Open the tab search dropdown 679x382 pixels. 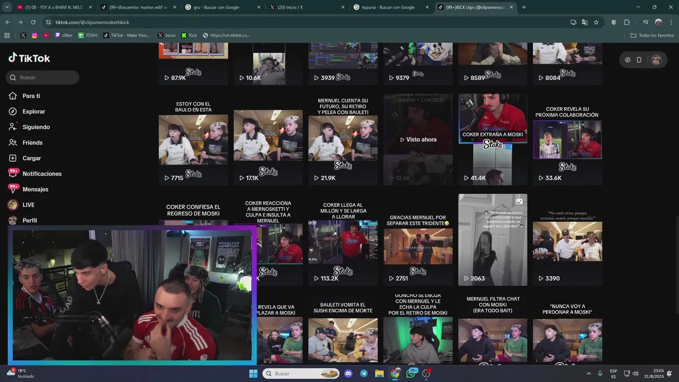tap(7, 7)
